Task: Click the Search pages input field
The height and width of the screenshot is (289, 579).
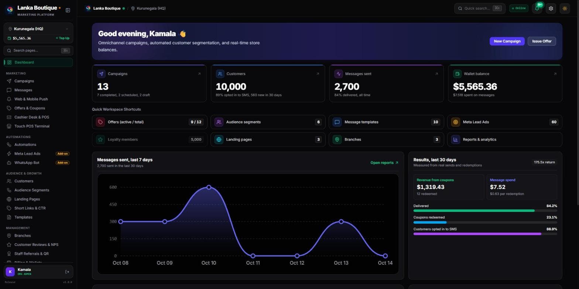Action: (x=38, y=51)
